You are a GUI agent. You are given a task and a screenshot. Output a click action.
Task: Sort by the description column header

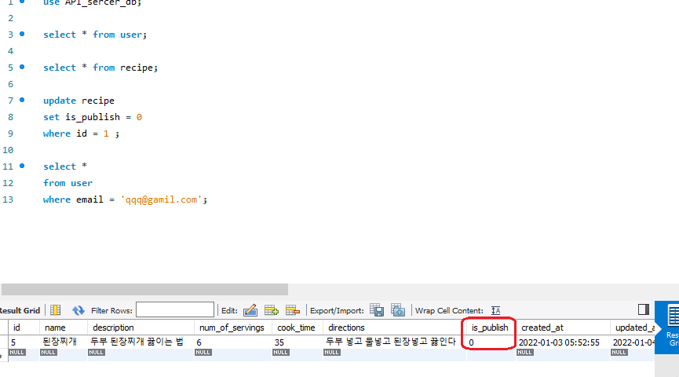tap(141, 328)
